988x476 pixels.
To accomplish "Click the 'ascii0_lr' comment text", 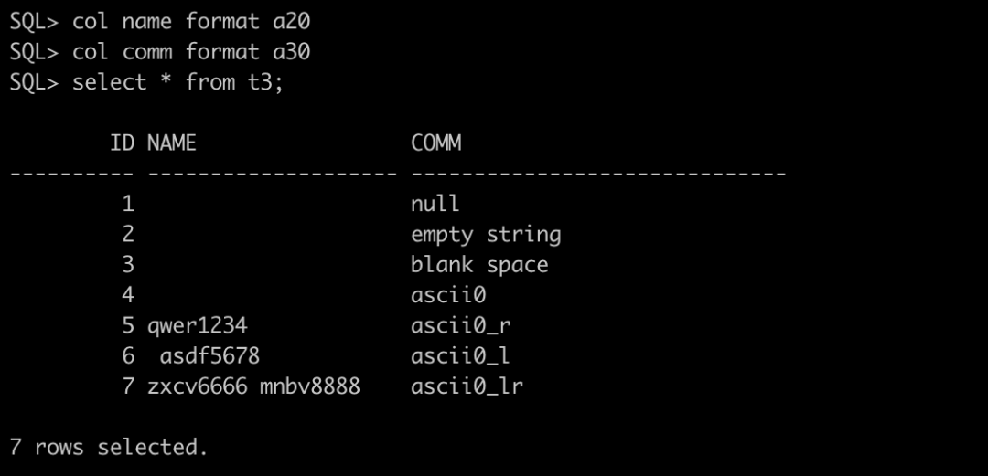I will click(x=467, y=386).
